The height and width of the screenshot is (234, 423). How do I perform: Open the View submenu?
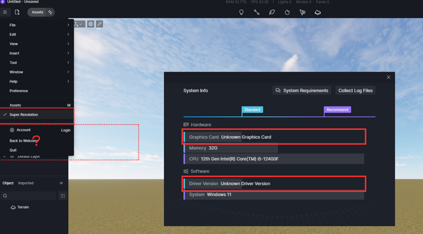click(37, 44)
